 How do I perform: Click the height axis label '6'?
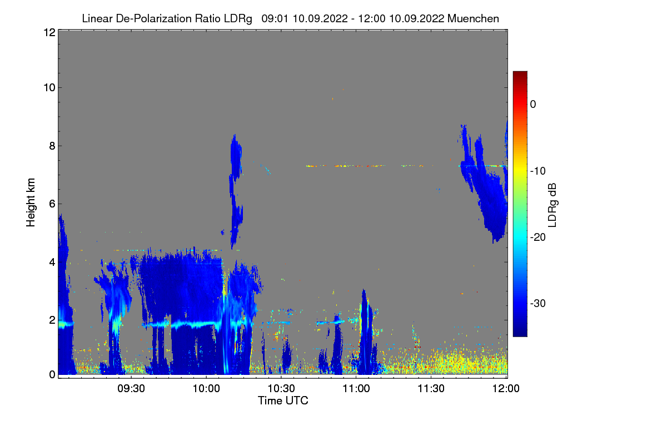pyautogui.click(x=52, y=204)
